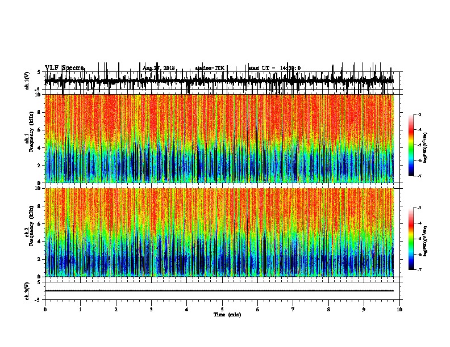Click time-axis tick label '5'
Image resolution: width=450 pixels, height=347 pixels.
coord(222,310)
